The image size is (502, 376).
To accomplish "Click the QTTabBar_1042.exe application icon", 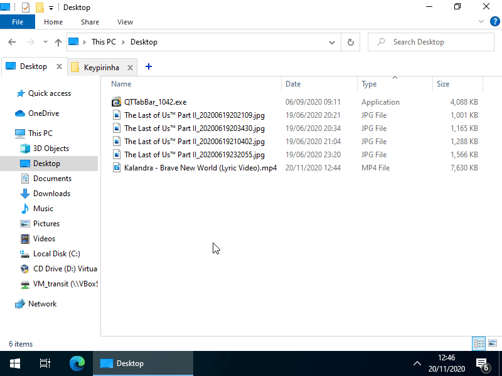I will tap(117, 102).
